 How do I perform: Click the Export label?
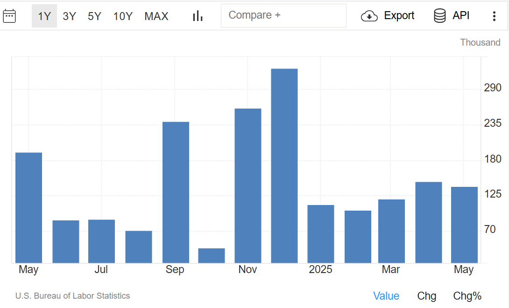coord(399,15)
